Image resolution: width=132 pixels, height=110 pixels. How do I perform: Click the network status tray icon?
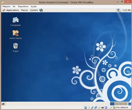(119, 10)
